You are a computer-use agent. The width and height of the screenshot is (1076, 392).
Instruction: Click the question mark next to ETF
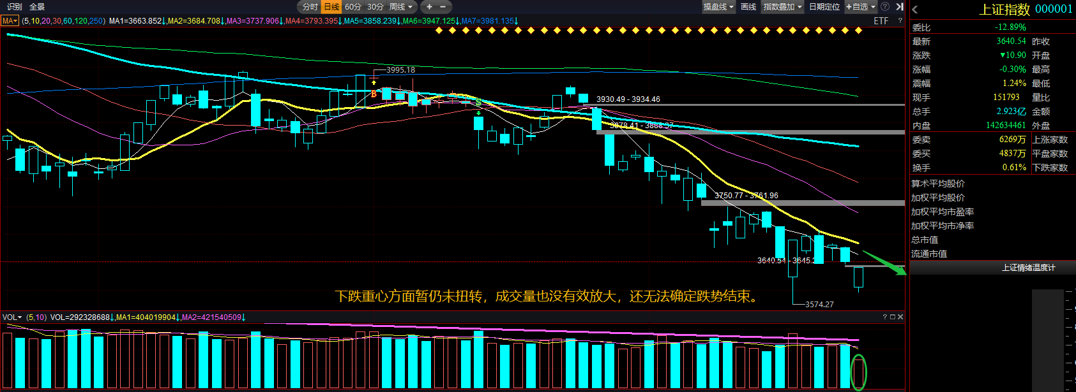point(900,21)
